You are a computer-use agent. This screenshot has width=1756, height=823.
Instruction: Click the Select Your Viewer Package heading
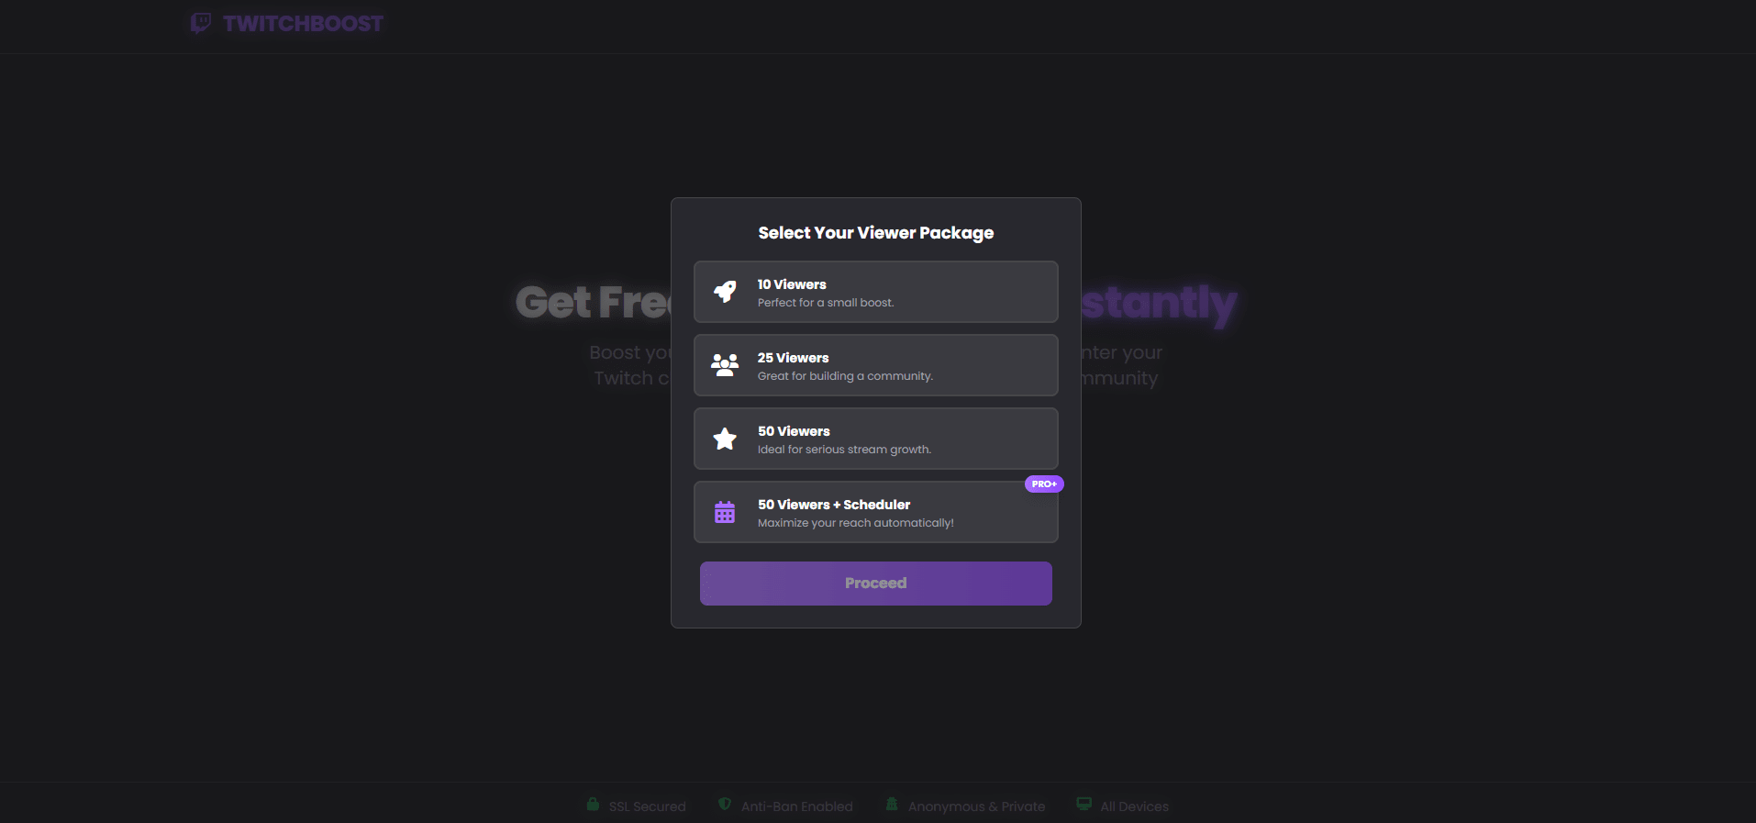tap(875, 232)
